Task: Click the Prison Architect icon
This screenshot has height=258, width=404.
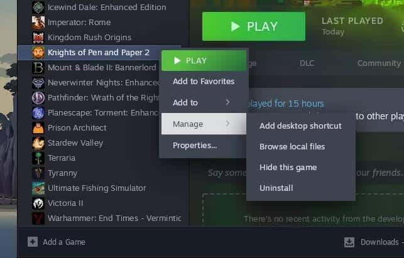Action: pos(38,128)
